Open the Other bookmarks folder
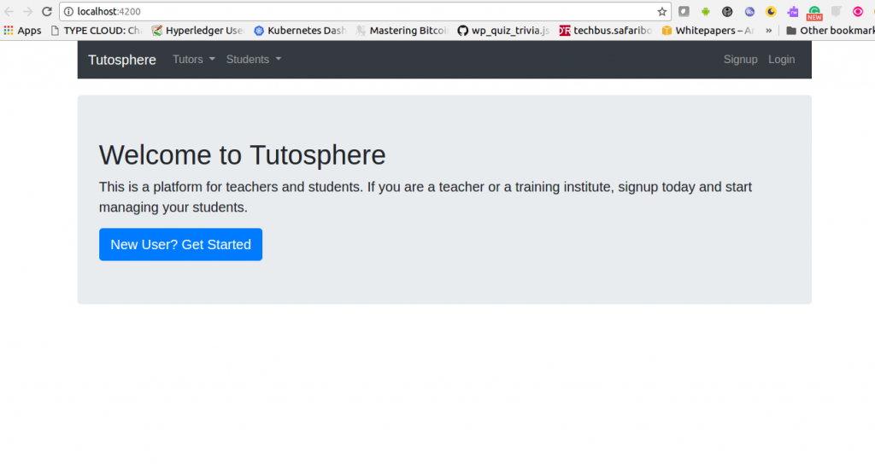Image resolution: width=875 pixels, height=472 pixels. (x=830, y=31)
